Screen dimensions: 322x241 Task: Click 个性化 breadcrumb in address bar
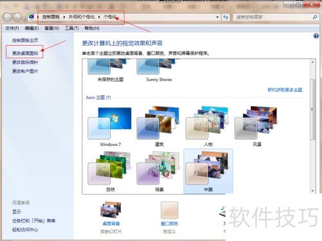pos(110,17)
